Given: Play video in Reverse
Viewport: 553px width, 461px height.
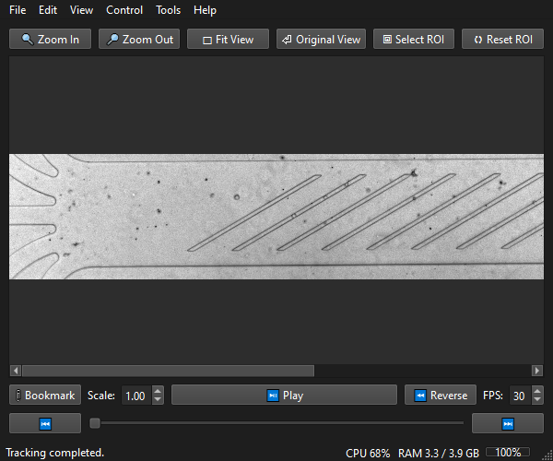Looking at the screenshot, I should pyautogui.click(x=441, y=395).
